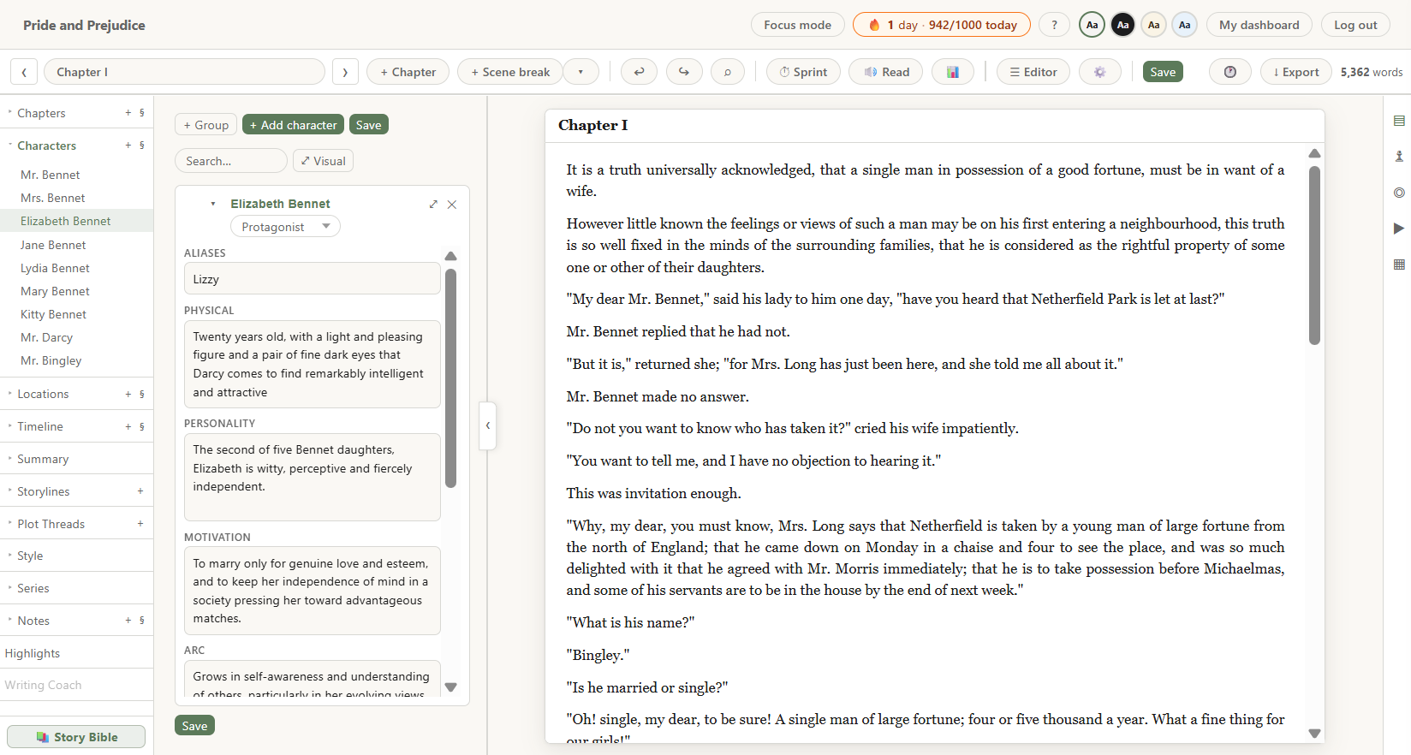Select the white theme swatch

(1092, 25)
